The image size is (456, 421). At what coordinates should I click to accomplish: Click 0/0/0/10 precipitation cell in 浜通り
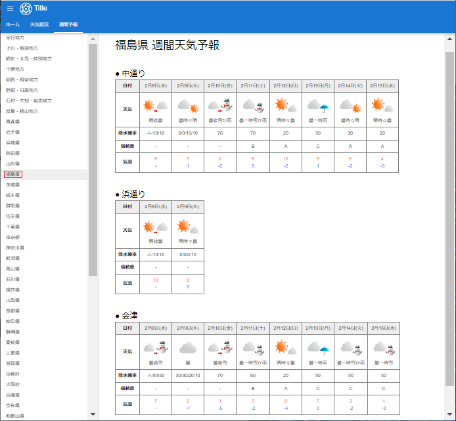pos(188,254)
